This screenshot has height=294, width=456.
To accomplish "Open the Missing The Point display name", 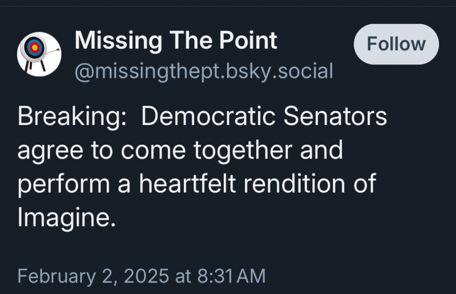I will [x=176, y=41].
